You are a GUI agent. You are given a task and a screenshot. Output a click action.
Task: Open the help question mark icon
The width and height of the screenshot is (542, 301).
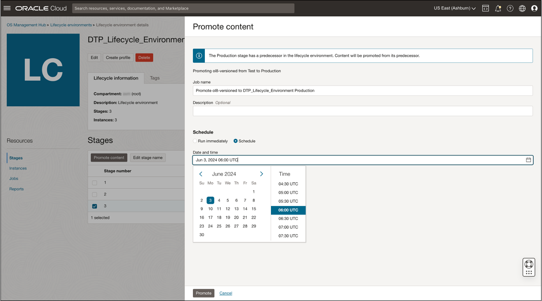pyautogui.click(x=510, y=8)
